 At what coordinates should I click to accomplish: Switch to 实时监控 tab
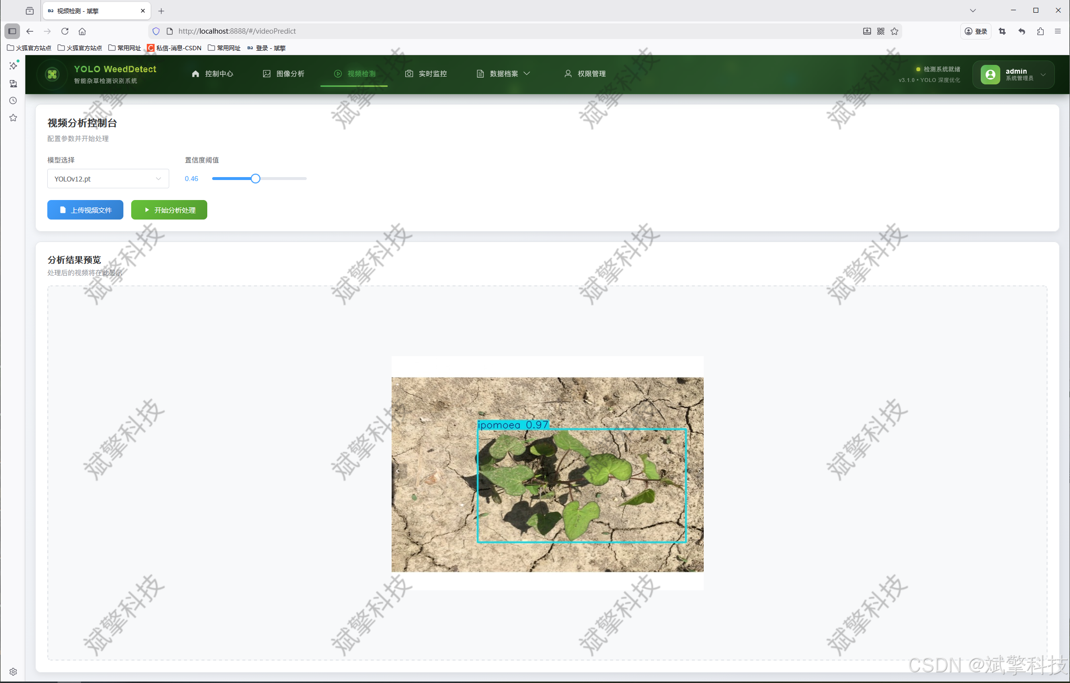[x=426, y=74]
